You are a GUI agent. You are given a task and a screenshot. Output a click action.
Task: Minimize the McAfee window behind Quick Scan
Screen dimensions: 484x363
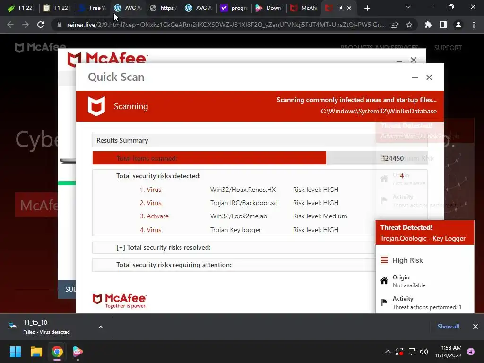pos(399,61)
